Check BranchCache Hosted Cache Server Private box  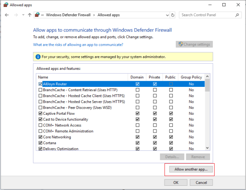(155, 102)
